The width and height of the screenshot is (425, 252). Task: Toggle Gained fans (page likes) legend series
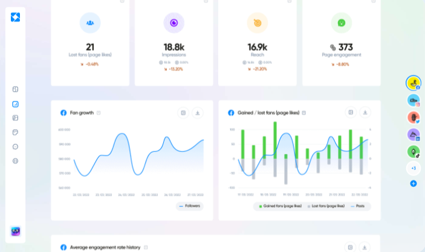[x=281, y=206]
